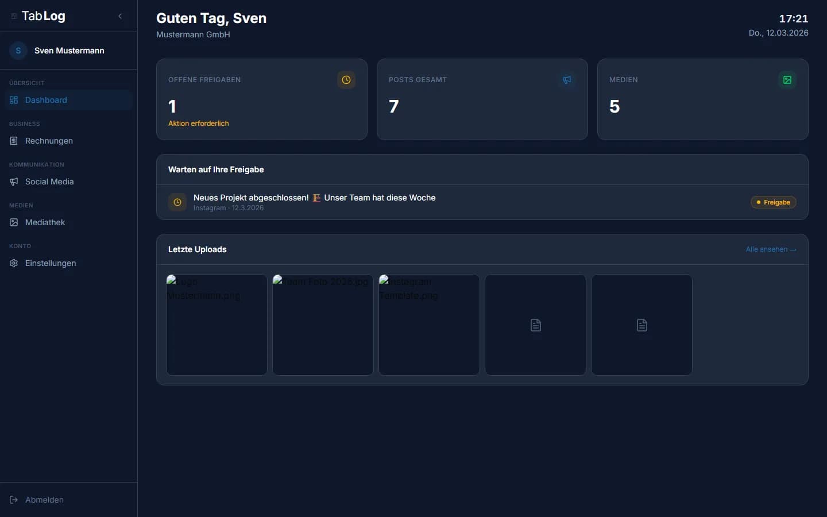The width and height of the screenshot is (827, 517).
Task: Open the 'Alle ansehen' link
Action: pyautogui.click(x=771, y=249)
